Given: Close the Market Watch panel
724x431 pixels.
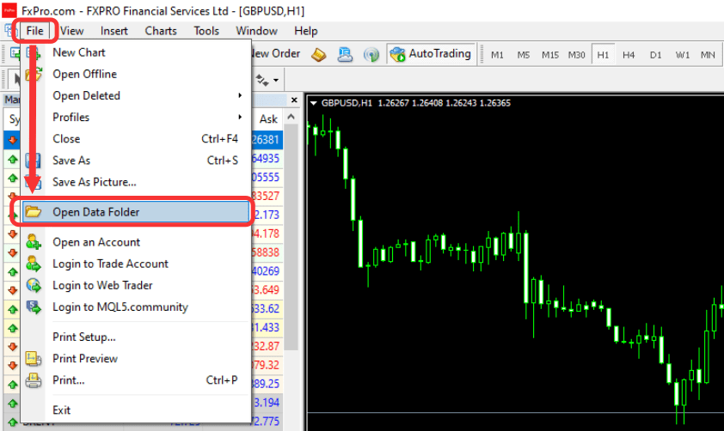Looking at the screenshot, I should pos(295,100).
